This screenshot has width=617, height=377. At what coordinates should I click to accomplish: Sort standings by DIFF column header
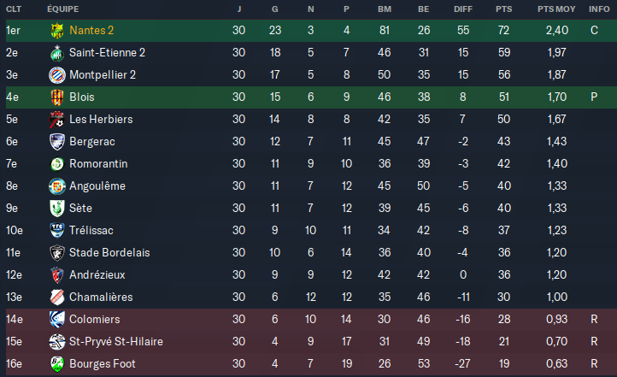[x=463, y=9]
